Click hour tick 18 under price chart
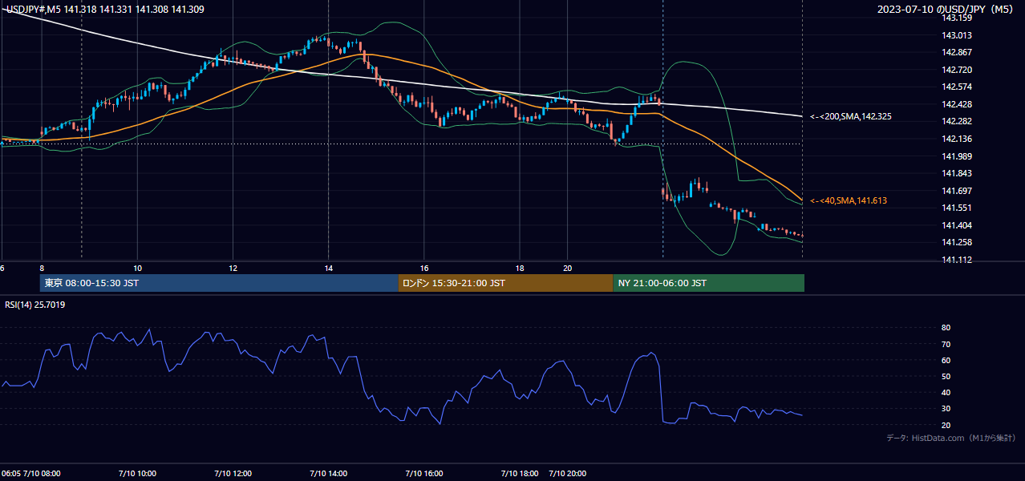This screenshot has width=1025, height=481. (519, 268)
